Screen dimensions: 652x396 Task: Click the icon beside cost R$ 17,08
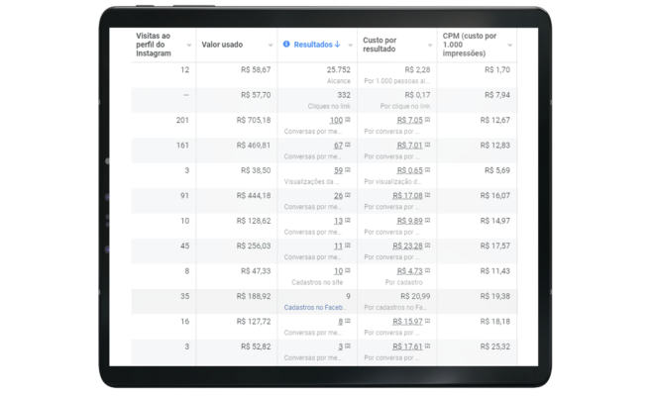pyautogui.click(x=427, y=195)
